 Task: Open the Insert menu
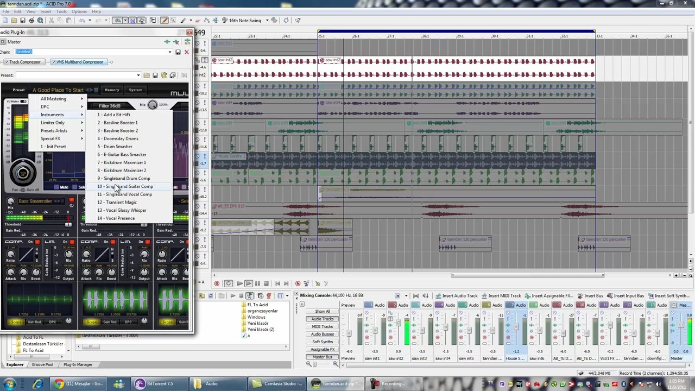coord(45,11)
